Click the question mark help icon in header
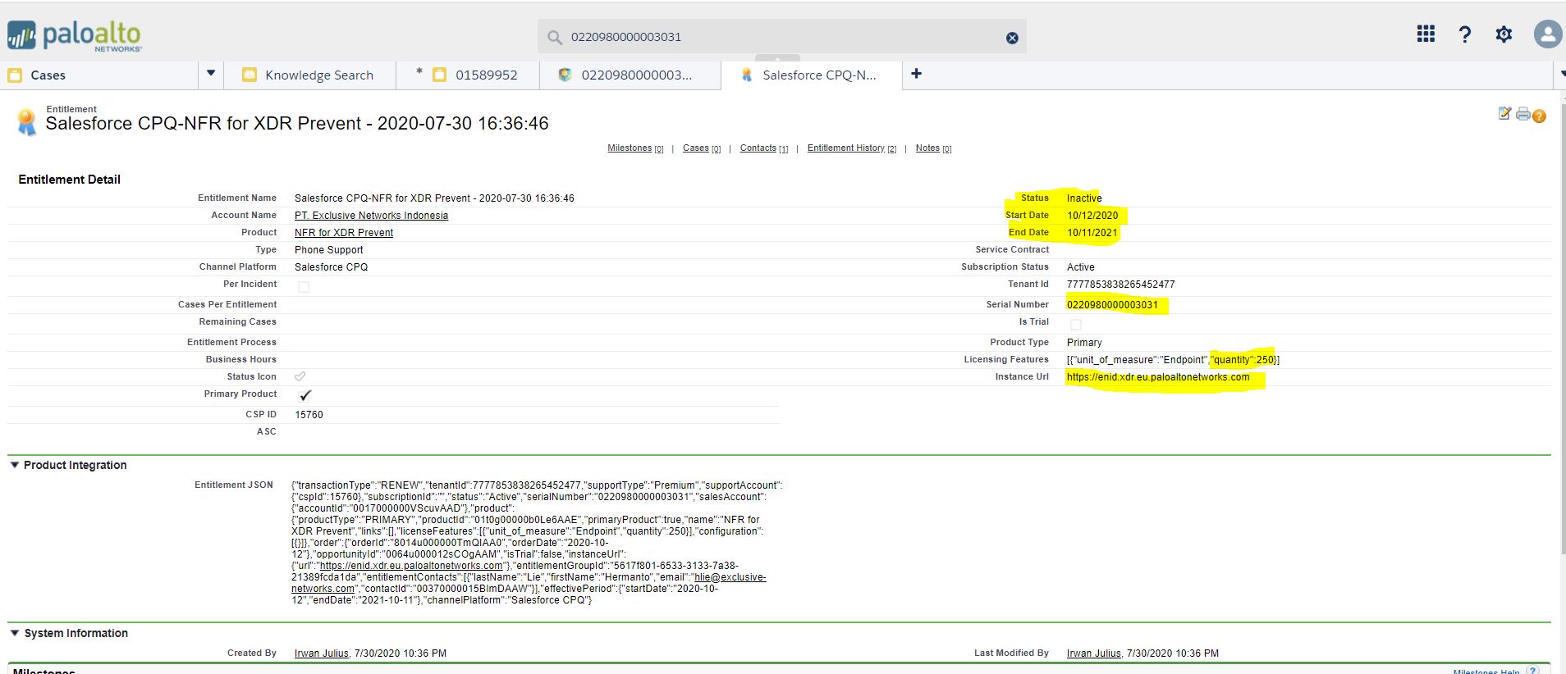 (x=1464, y=34)
